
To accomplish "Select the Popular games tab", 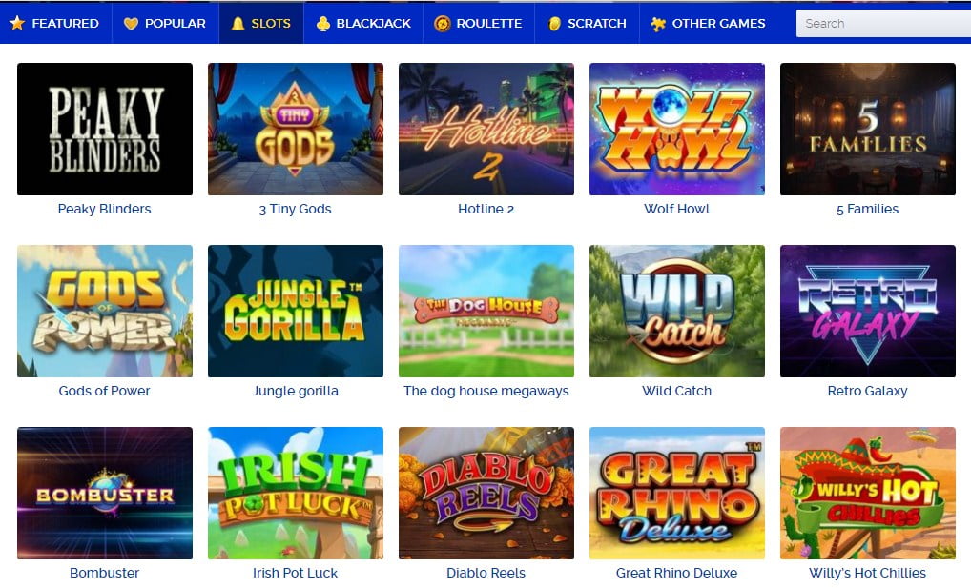I will click(x=165, y=24).
